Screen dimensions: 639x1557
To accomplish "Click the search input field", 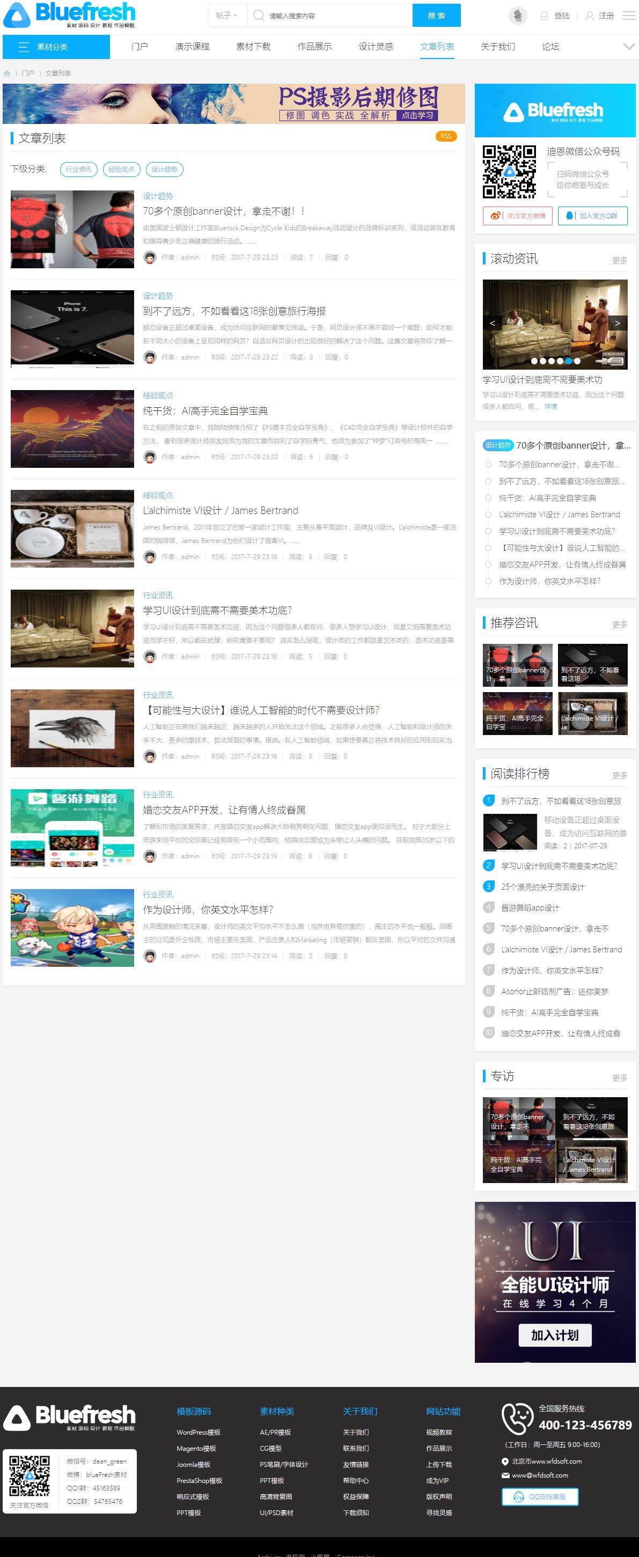I will (335, 16).
